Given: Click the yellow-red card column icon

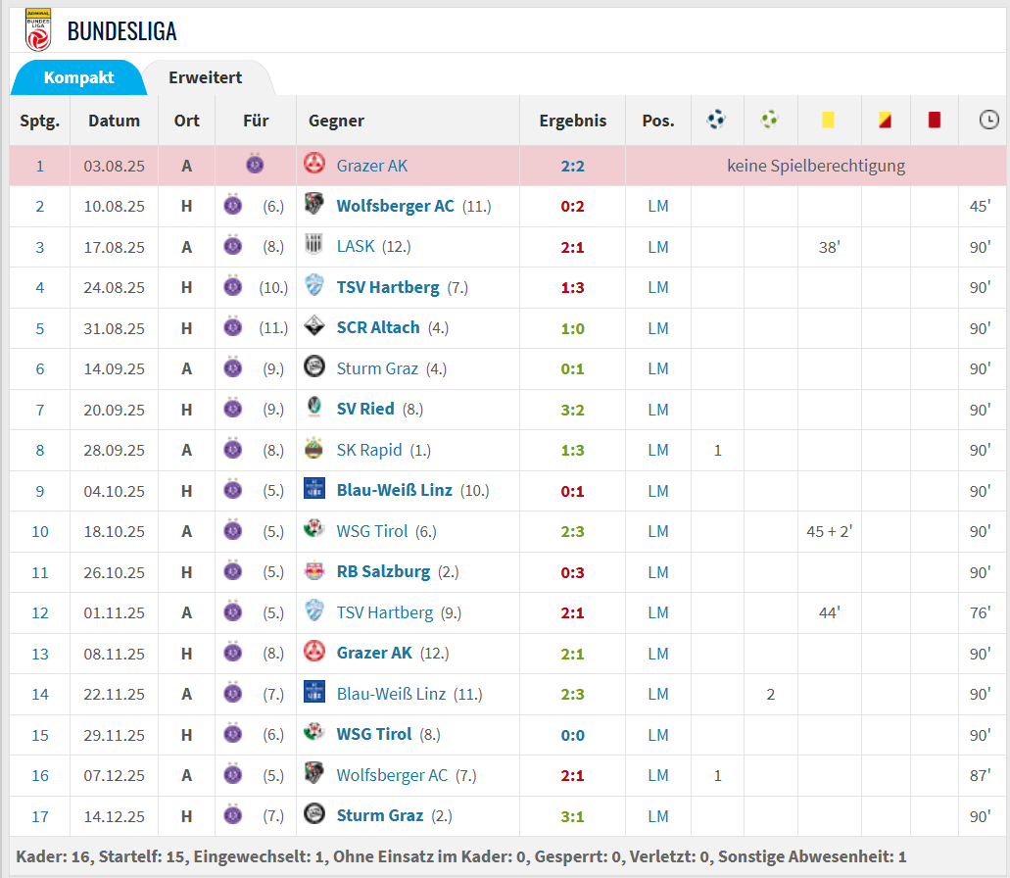Looking at the screenshot, I should [886, 121].
